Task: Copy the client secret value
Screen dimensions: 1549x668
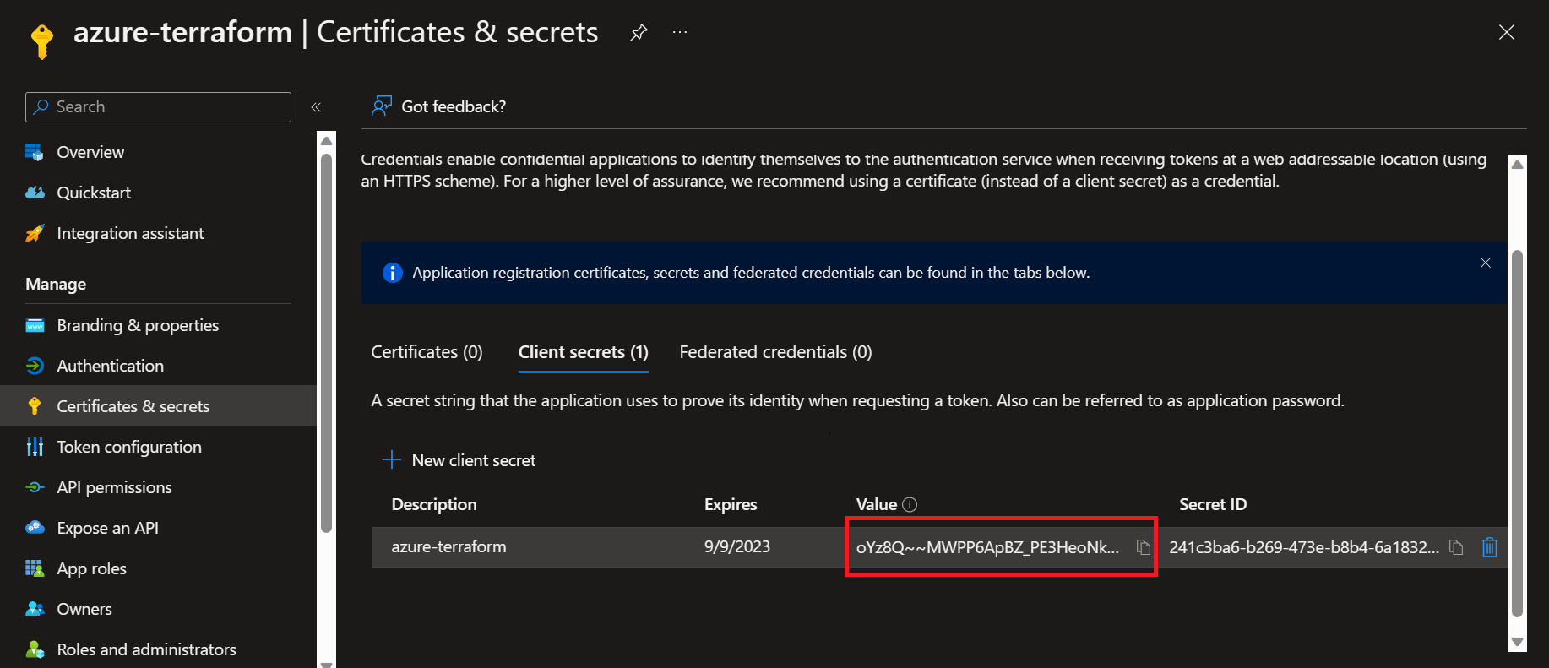Action: click(x=1143, y=547)
